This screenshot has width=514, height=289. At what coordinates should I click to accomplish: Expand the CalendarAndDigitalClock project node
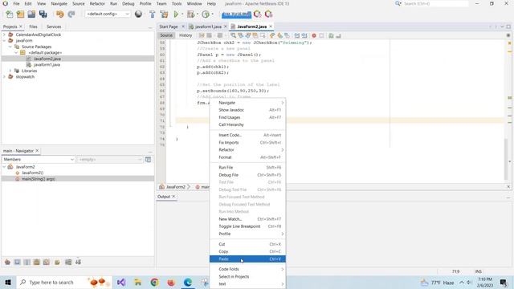[x=4, y=35]
